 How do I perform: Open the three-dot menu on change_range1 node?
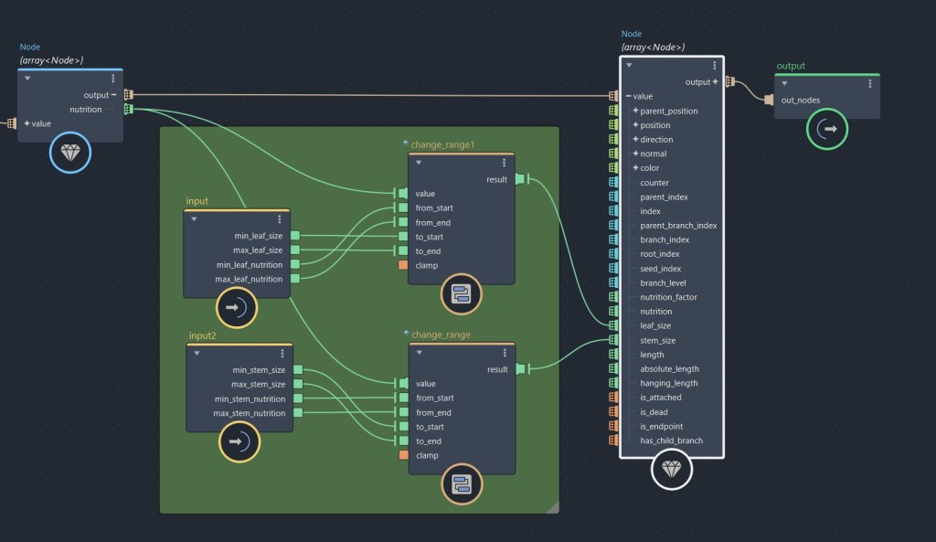(x=505, y=162)
